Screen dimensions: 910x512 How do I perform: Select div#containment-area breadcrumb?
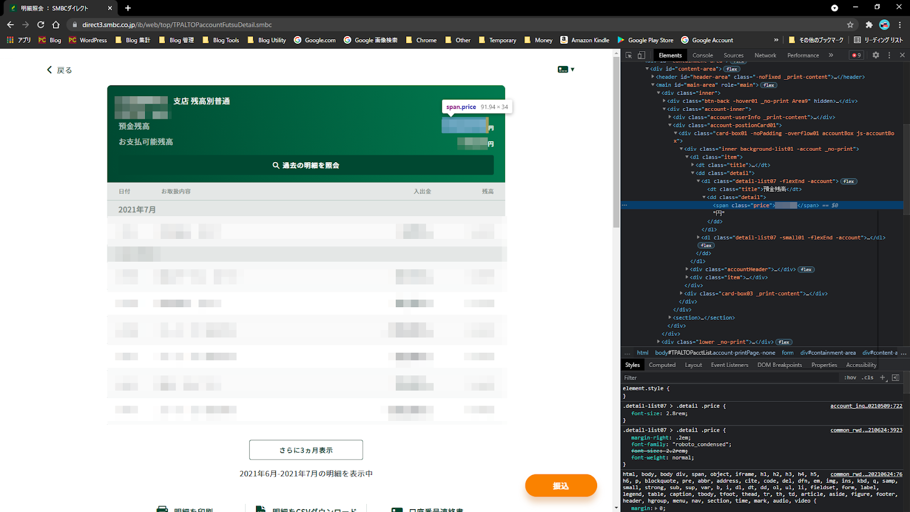(828, 353)
